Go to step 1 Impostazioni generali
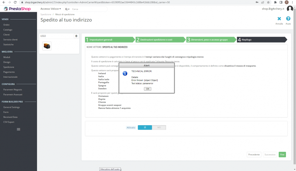Screen dimensions: 296x171 click(x=110, y=40)
